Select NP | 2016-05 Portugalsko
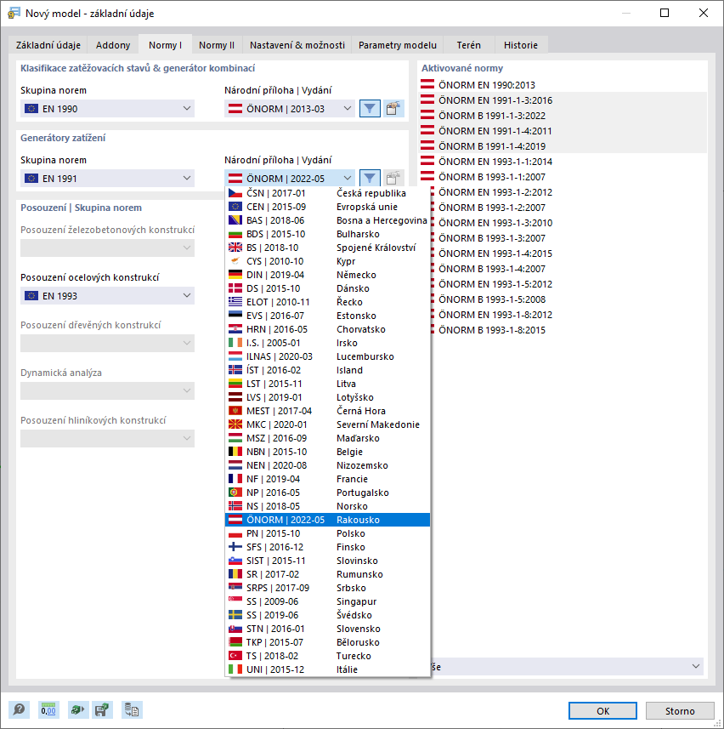Screen dimensions: 724x729 [x=327, y=493]
